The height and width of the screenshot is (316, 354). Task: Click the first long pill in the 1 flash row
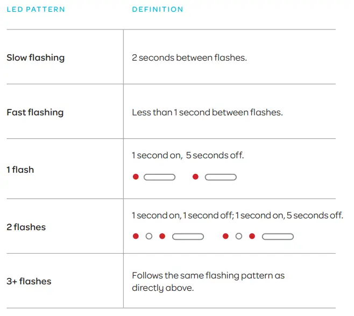point(160,177)
